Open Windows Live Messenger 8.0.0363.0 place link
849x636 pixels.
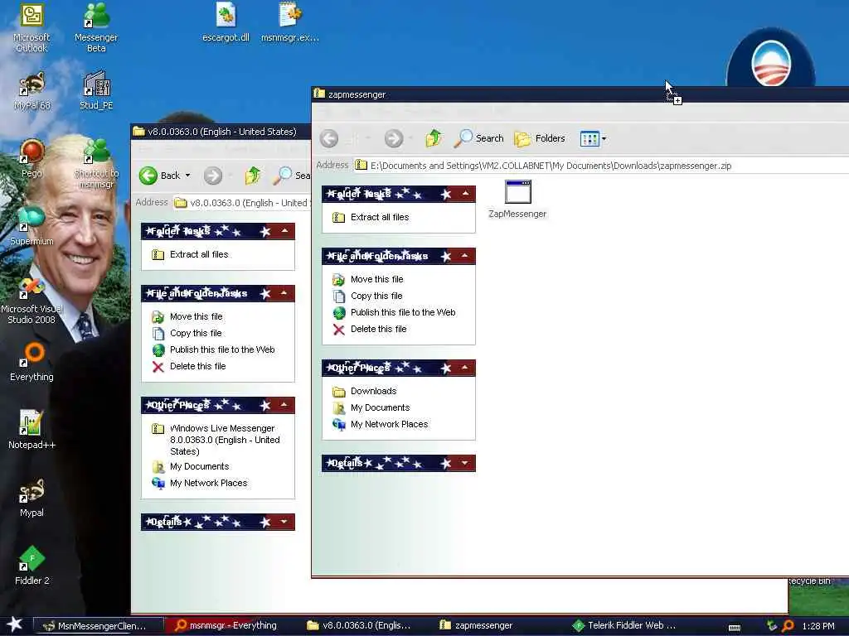click(x=224, y=440)
